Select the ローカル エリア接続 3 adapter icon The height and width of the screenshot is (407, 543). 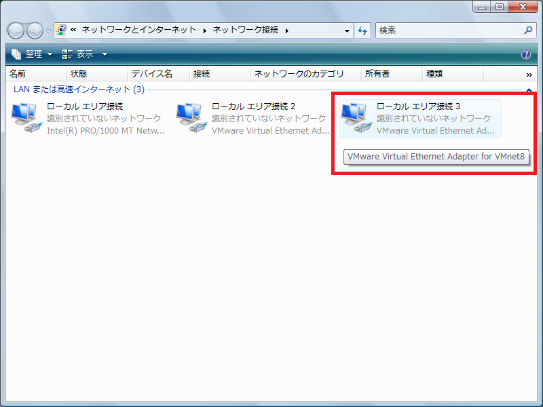[x=357, y=119]
